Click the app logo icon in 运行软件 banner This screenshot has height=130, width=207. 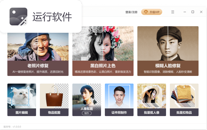pos(19,16)
